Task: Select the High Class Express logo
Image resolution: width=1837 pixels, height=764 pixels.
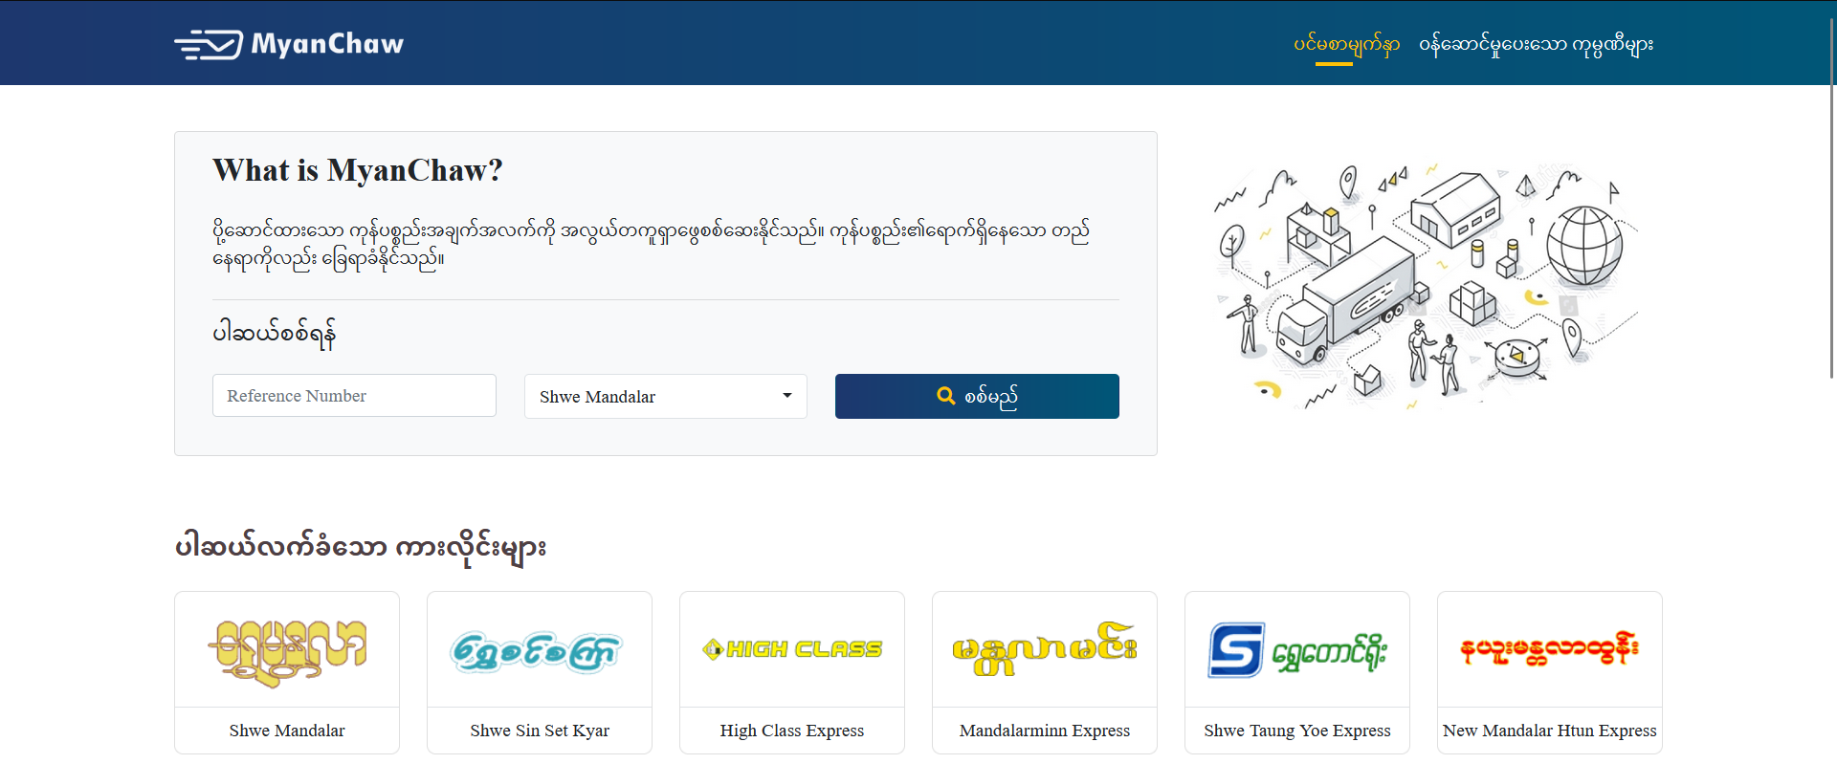Action: pos(792,650)
